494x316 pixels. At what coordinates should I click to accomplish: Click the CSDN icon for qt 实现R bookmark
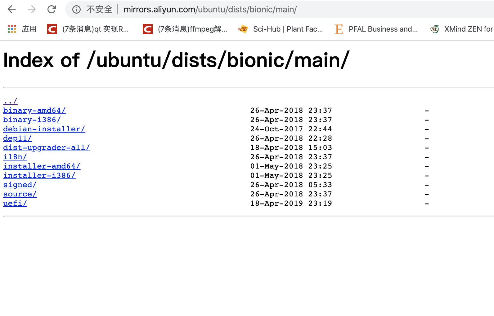[52, 29]
